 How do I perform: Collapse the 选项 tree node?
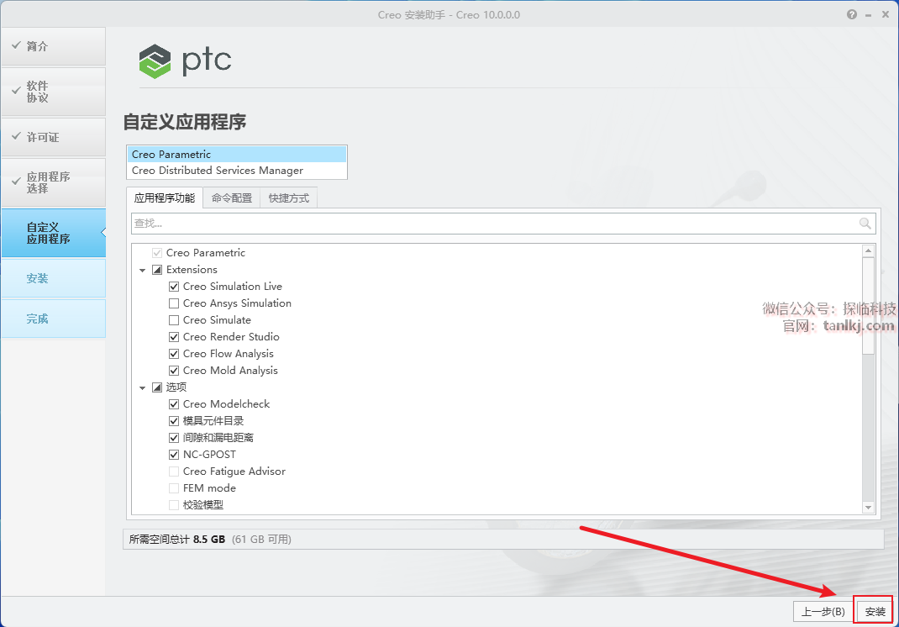pos(142,387)
